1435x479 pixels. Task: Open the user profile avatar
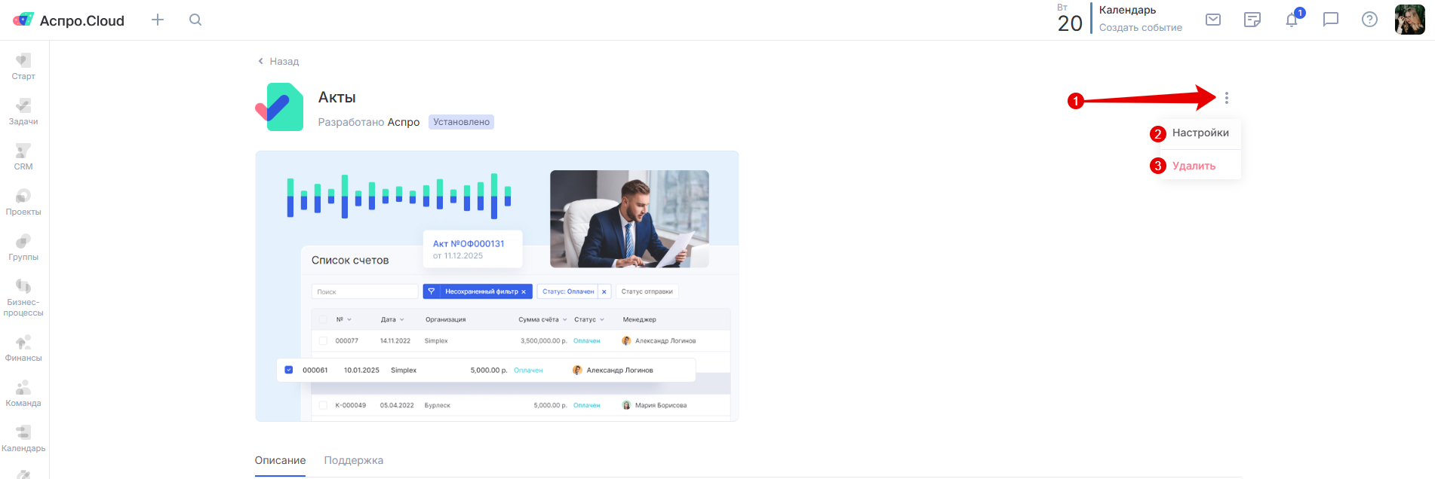[x=1409, y=20]
